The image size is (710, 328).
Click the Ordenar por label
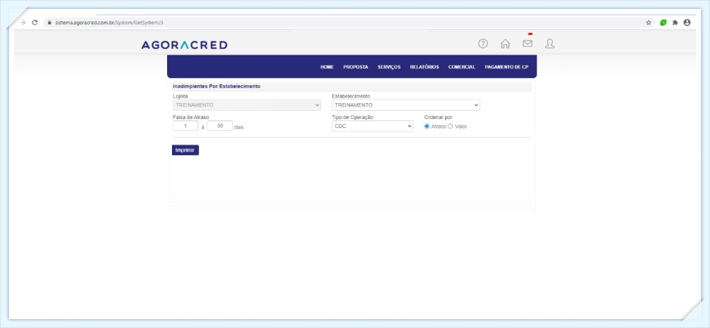(438, 117)
